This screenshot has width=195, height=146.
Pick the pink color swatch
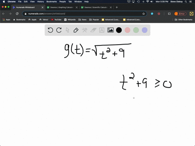pos(128,30)
